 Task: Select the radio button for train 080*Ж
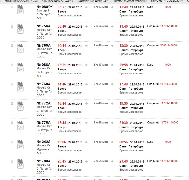[x=12, y=7]
